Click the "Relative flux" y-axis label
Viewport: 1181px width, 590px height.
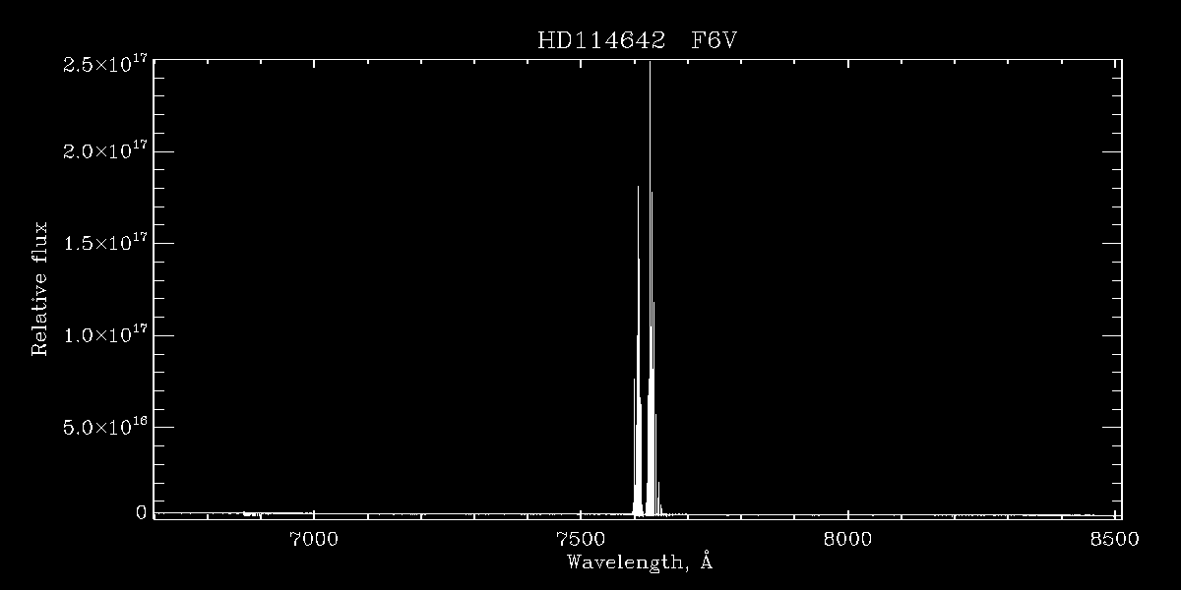pyautogui.click(x=40, y=288)
